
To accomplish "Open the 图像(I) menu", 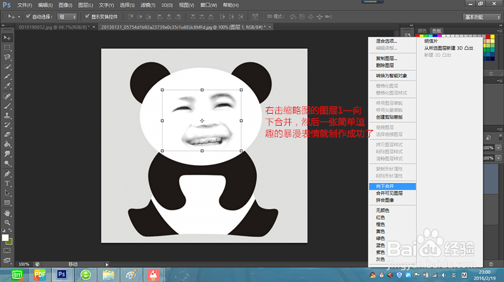I will [66, 5].
